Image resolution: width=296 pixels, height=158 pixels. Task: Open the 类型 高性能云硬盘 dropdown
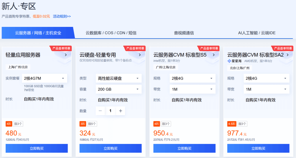point(118,78)
